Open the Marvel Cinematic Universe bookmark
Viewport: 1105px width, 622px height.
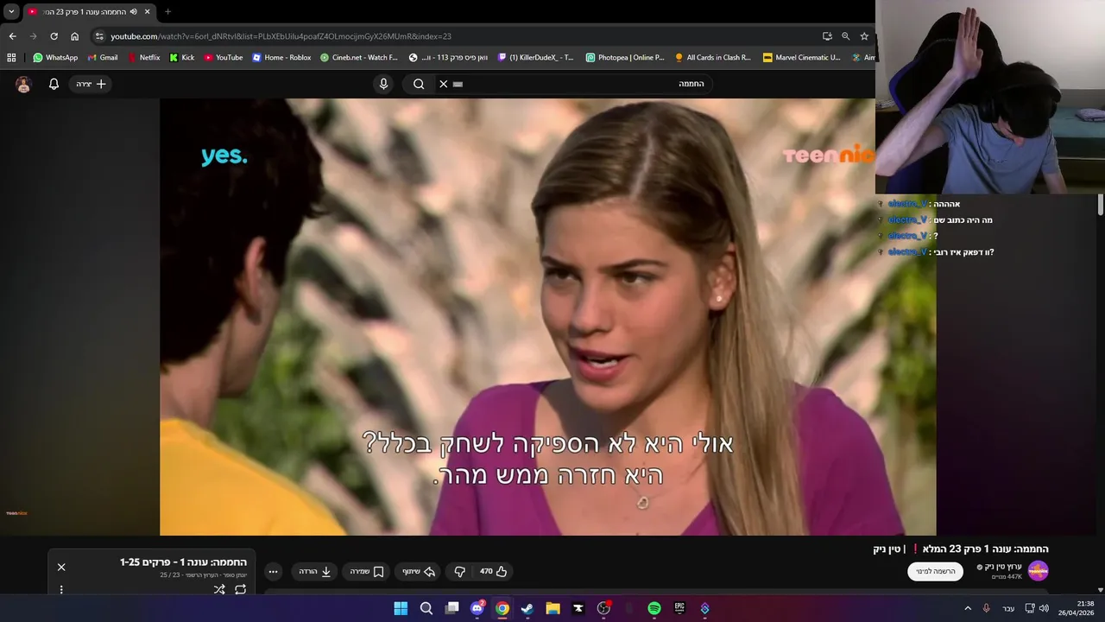pyautogui.click(x=801, y=58)
